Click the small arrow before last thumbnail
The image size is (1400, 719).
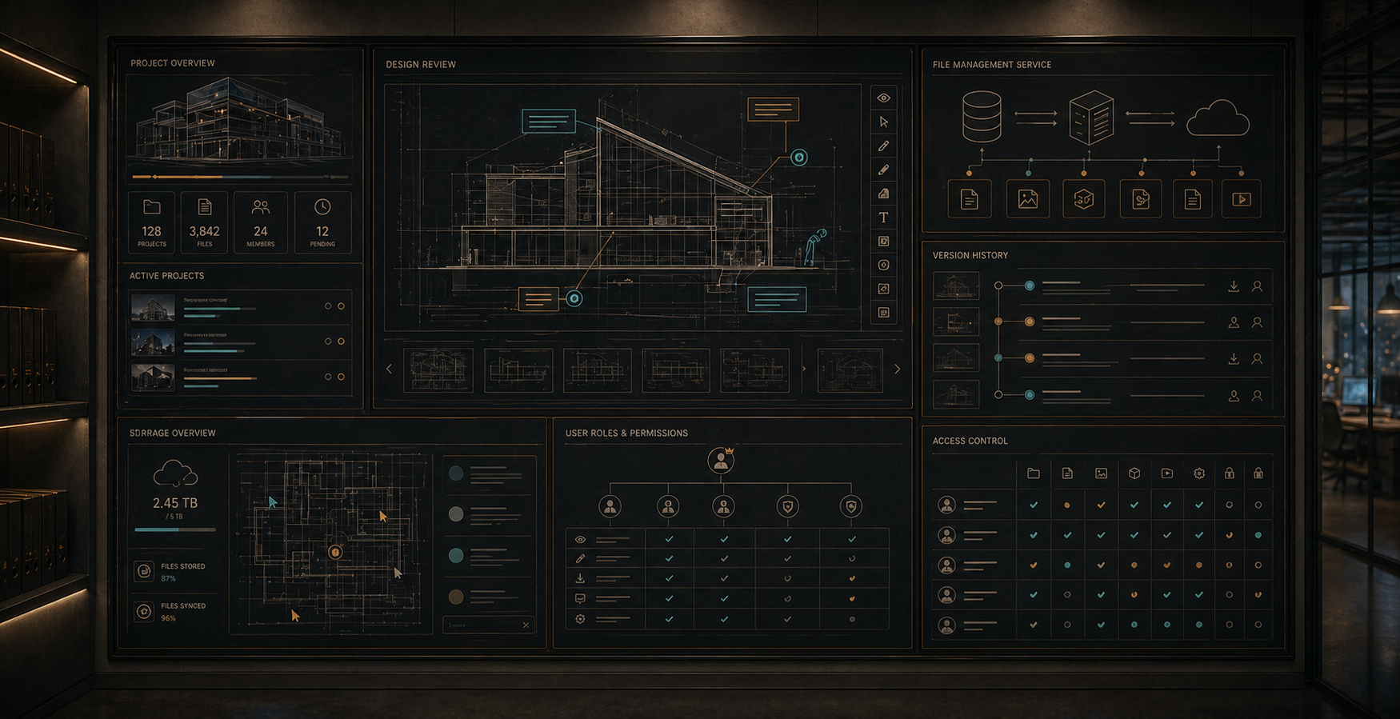click(x=804, y=369)
